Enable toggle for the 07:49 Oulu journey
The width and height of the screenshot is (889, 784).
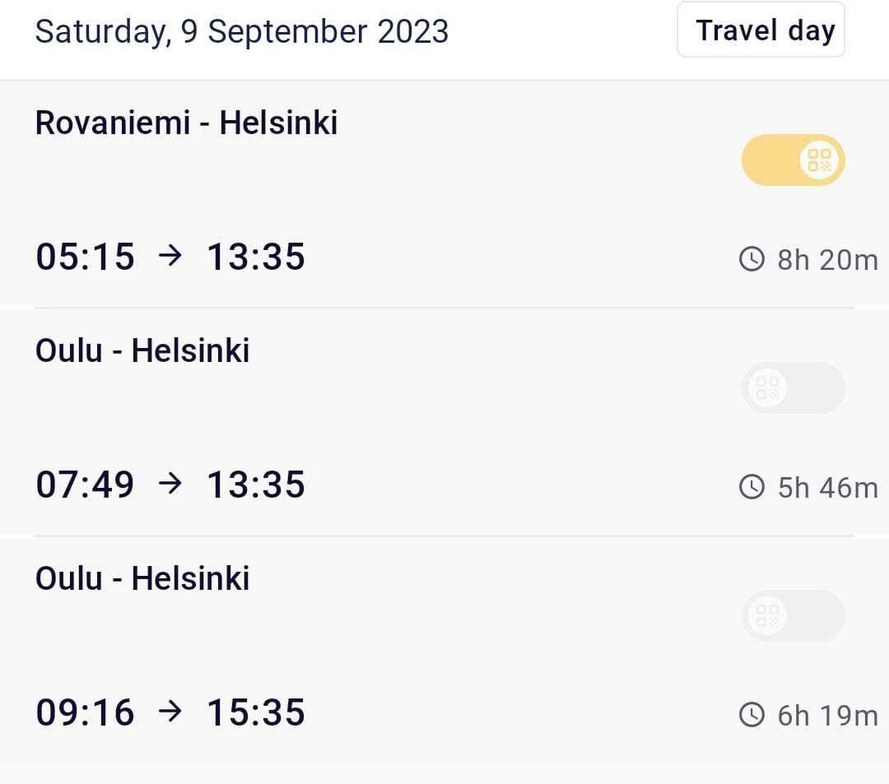click(x=793, y=387)
